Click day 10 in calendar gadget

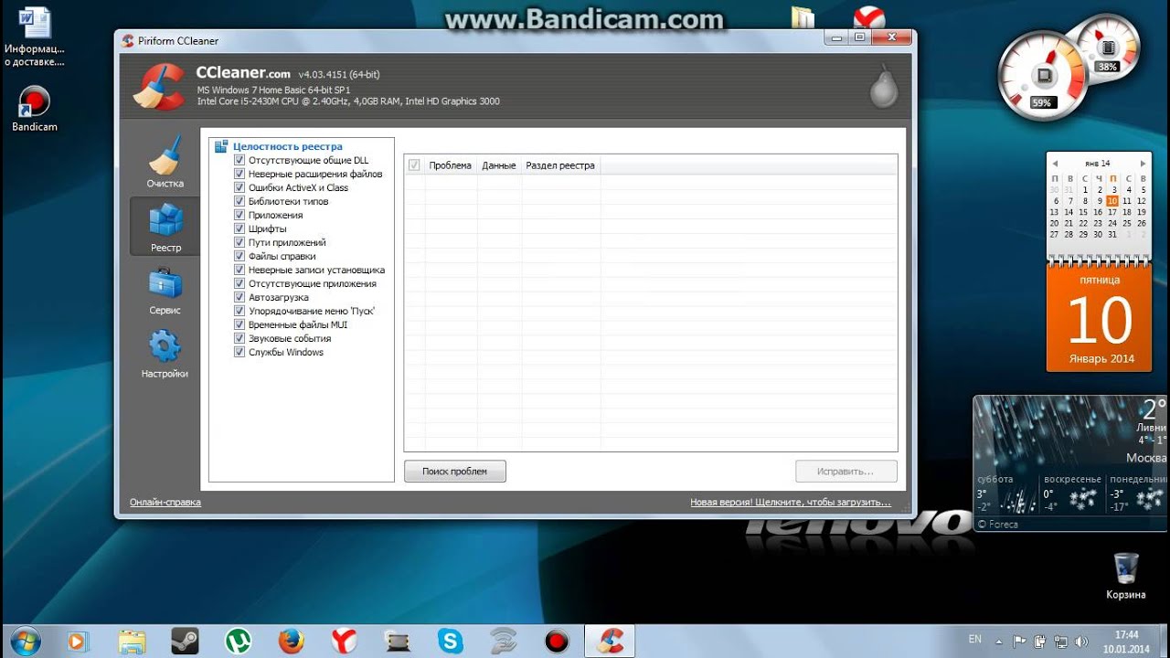coord(1111,201)
